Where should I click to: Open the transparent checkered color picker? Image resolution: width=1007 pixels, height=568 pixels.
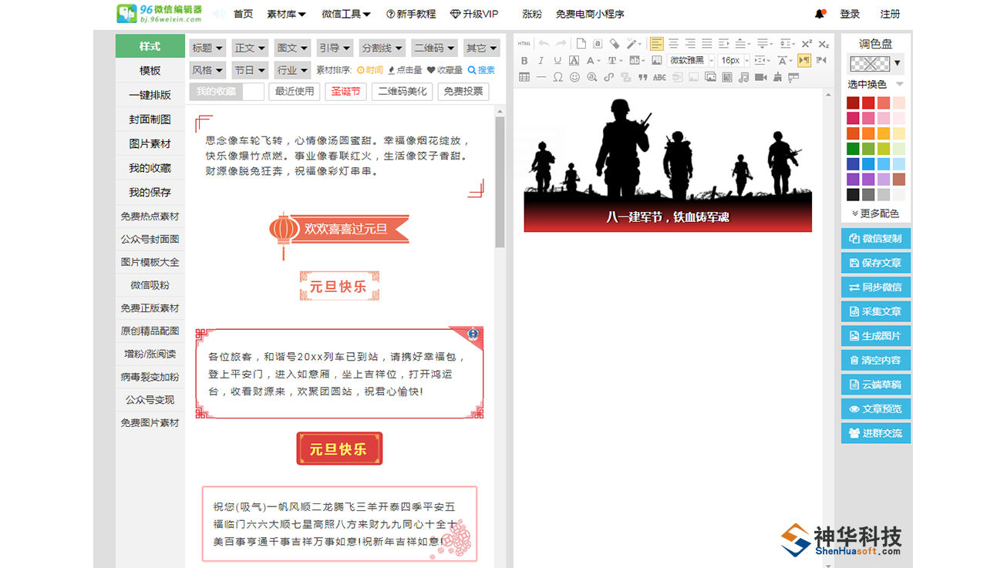869,63
